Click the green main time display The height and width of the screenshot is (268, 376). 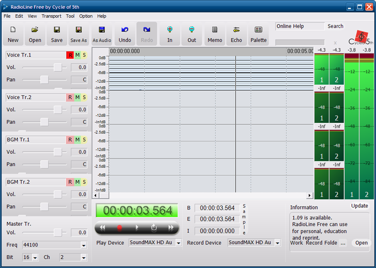[x=136, y=211]
